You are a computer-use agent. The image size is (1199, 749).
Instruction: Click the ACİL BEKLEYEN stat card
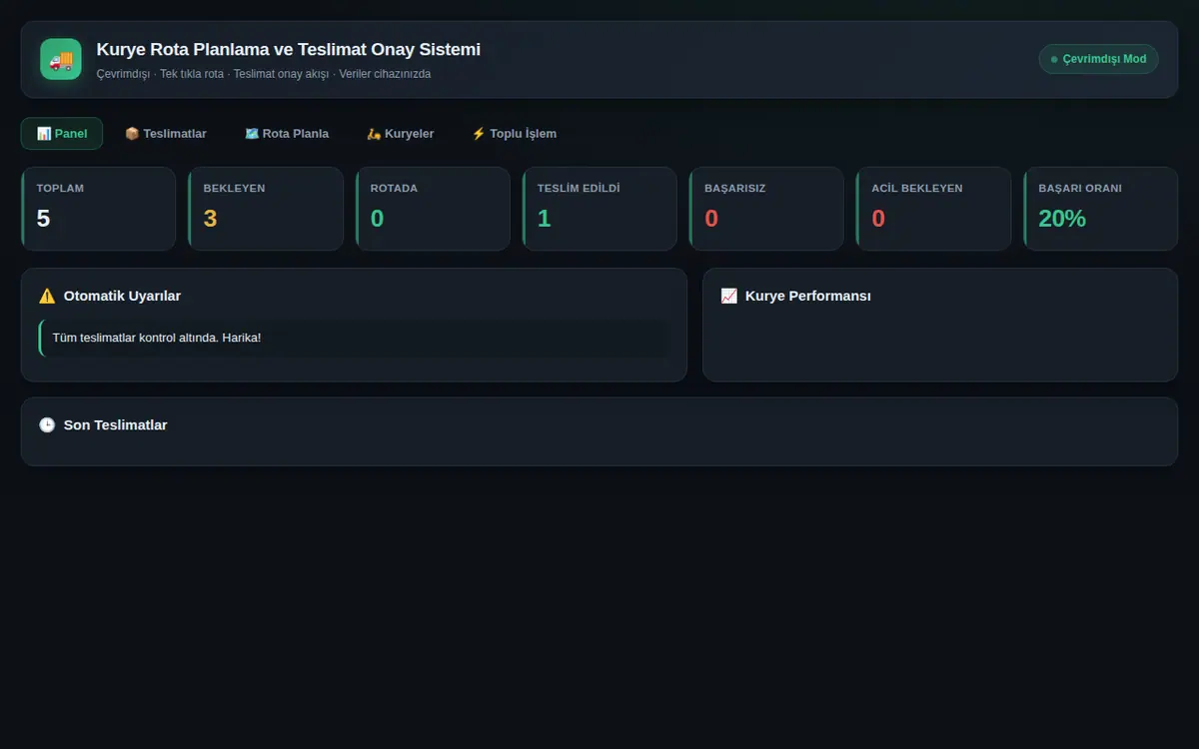point(933,209)
